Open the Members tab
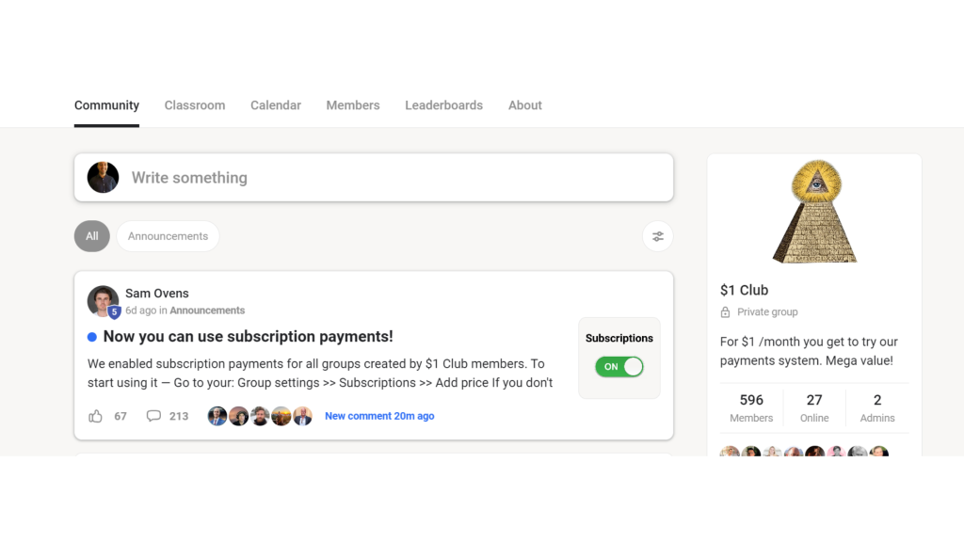The image size is (964, 542). pos(353,105)
